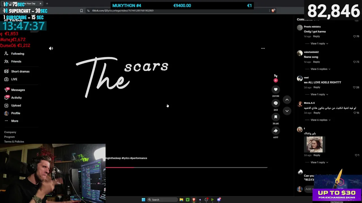Expand View 1 reply under the image comment
The height and width of the screenshot is (203, 362).
(x=319, y=162)
